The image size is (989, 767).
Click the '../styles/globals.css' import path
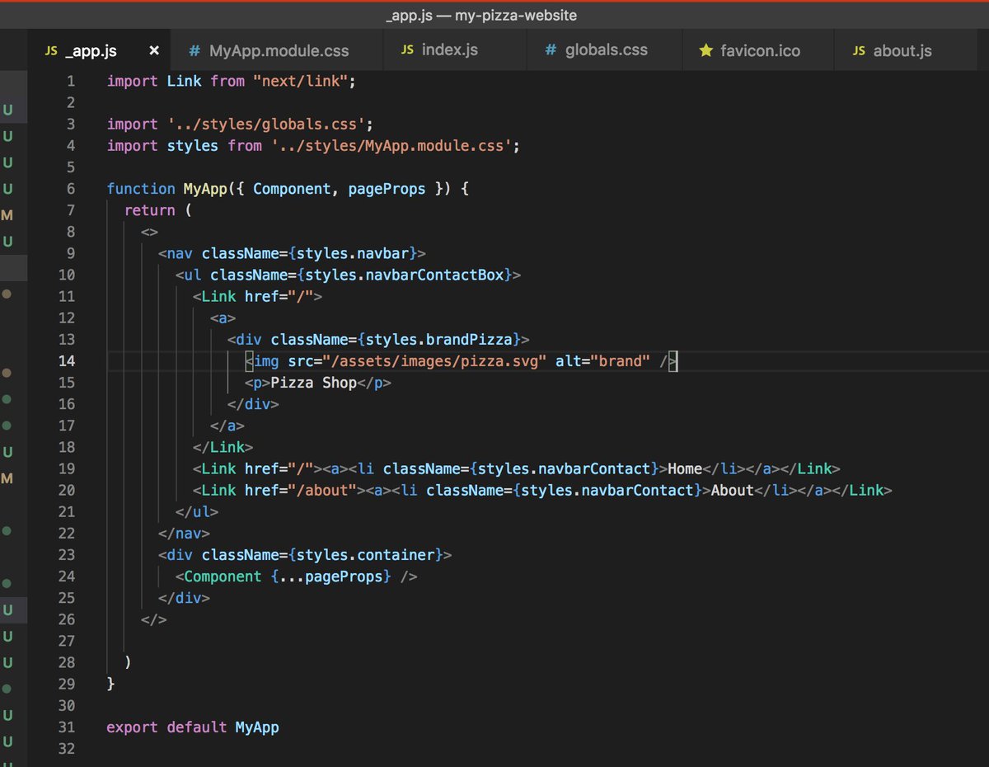(265, 124)
